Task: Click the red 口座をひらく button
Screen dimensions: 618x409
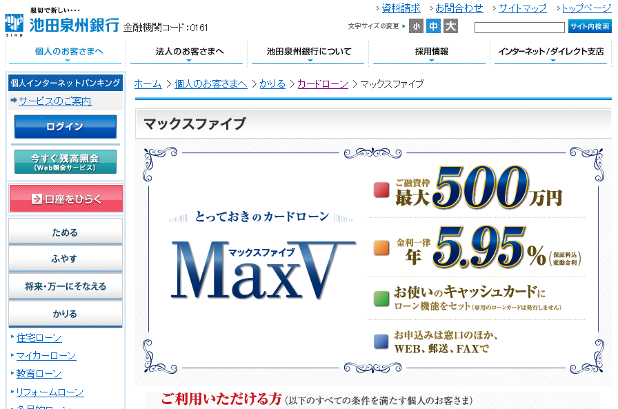Action: pos(66,199)
